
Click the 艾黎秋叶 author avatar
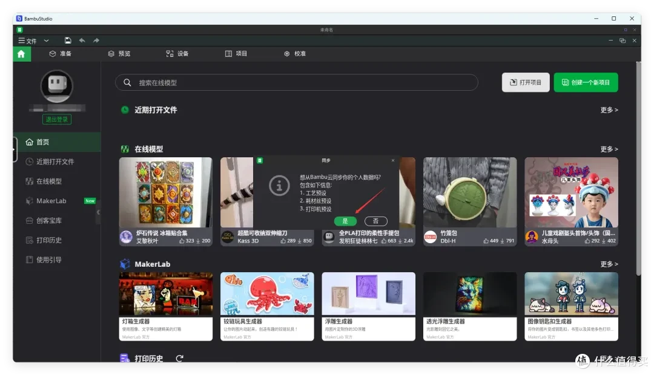[127, 237]
